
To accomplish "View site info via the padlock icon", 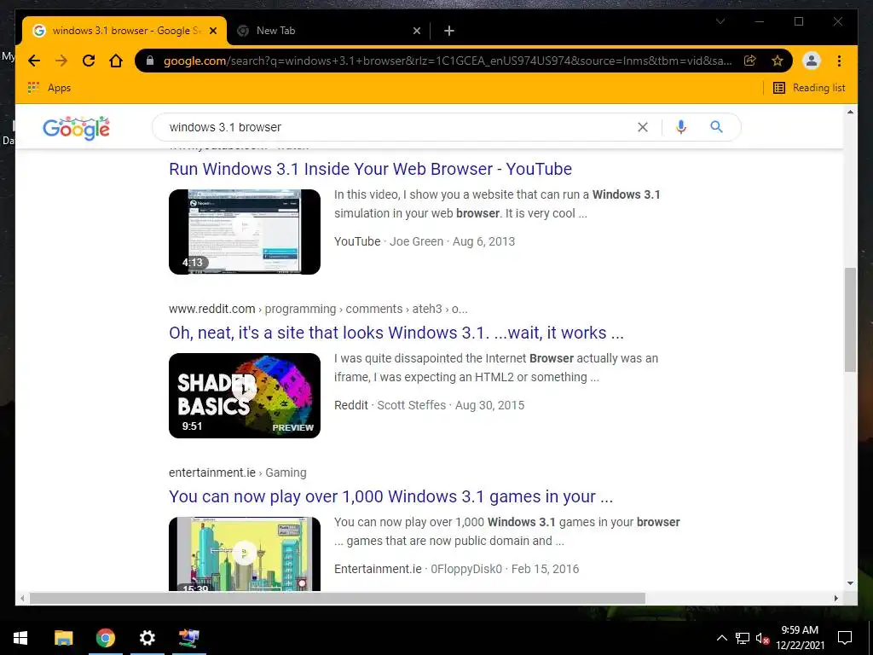I will [150, 61].
